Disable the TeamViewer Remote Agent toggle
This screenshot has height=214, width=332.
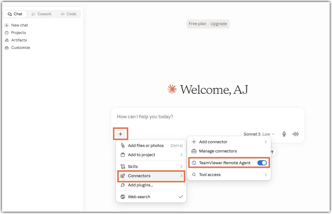click(262, 163)
